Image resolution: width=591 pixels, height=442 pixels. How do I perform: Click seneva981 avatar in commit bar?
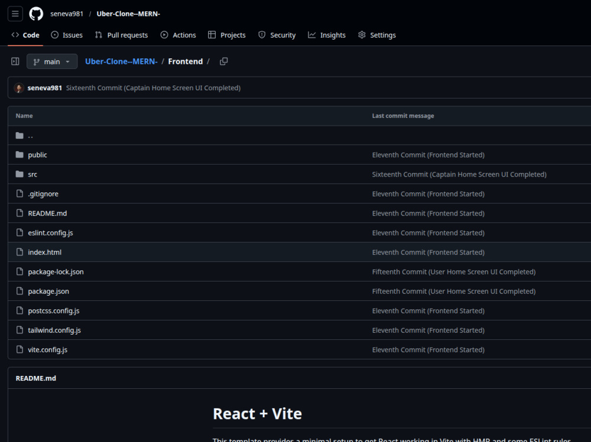pyautogui.click(x=19, y=88)
